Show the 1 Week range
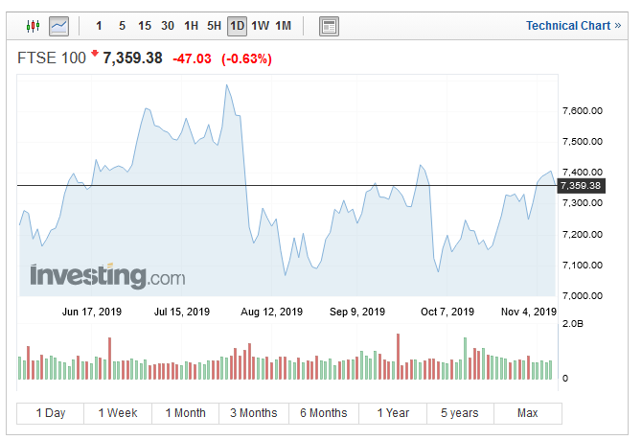This screenshot has height=440, width=642. point(118,413)
